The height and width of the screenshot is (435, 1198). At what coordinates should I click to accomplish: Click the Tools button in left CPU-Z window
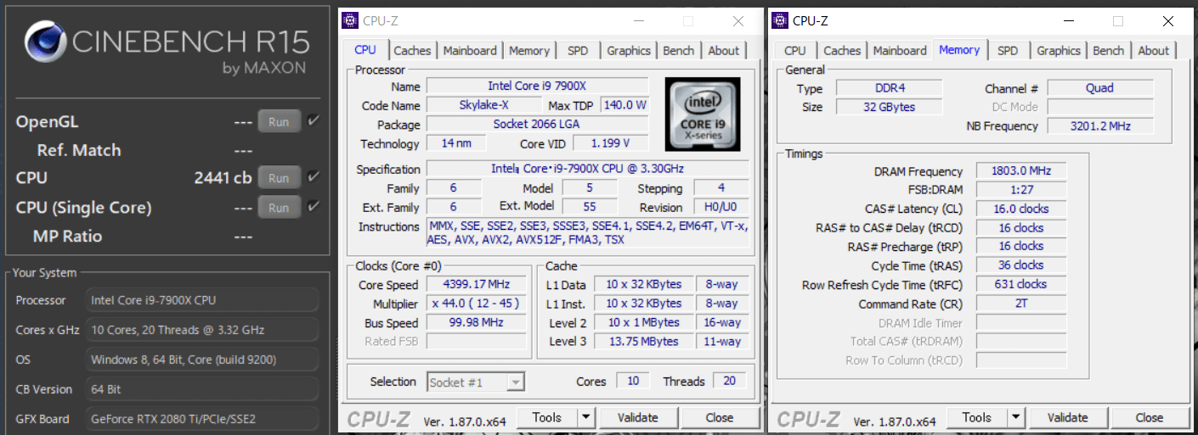click(547, 417)
